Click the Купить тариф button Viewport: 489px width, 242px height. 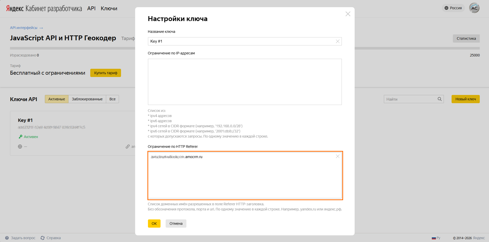(106, 73)
